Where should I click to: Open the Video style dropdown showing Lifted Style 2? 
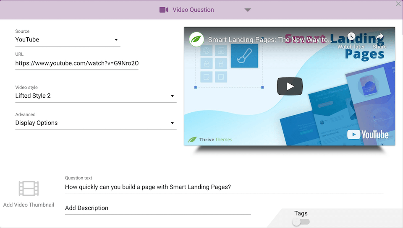96,96
